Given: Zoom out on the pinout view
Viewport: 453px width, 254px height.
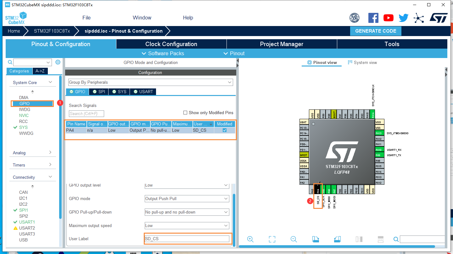Looking at the screenshot, I should (x=293, y=239).
